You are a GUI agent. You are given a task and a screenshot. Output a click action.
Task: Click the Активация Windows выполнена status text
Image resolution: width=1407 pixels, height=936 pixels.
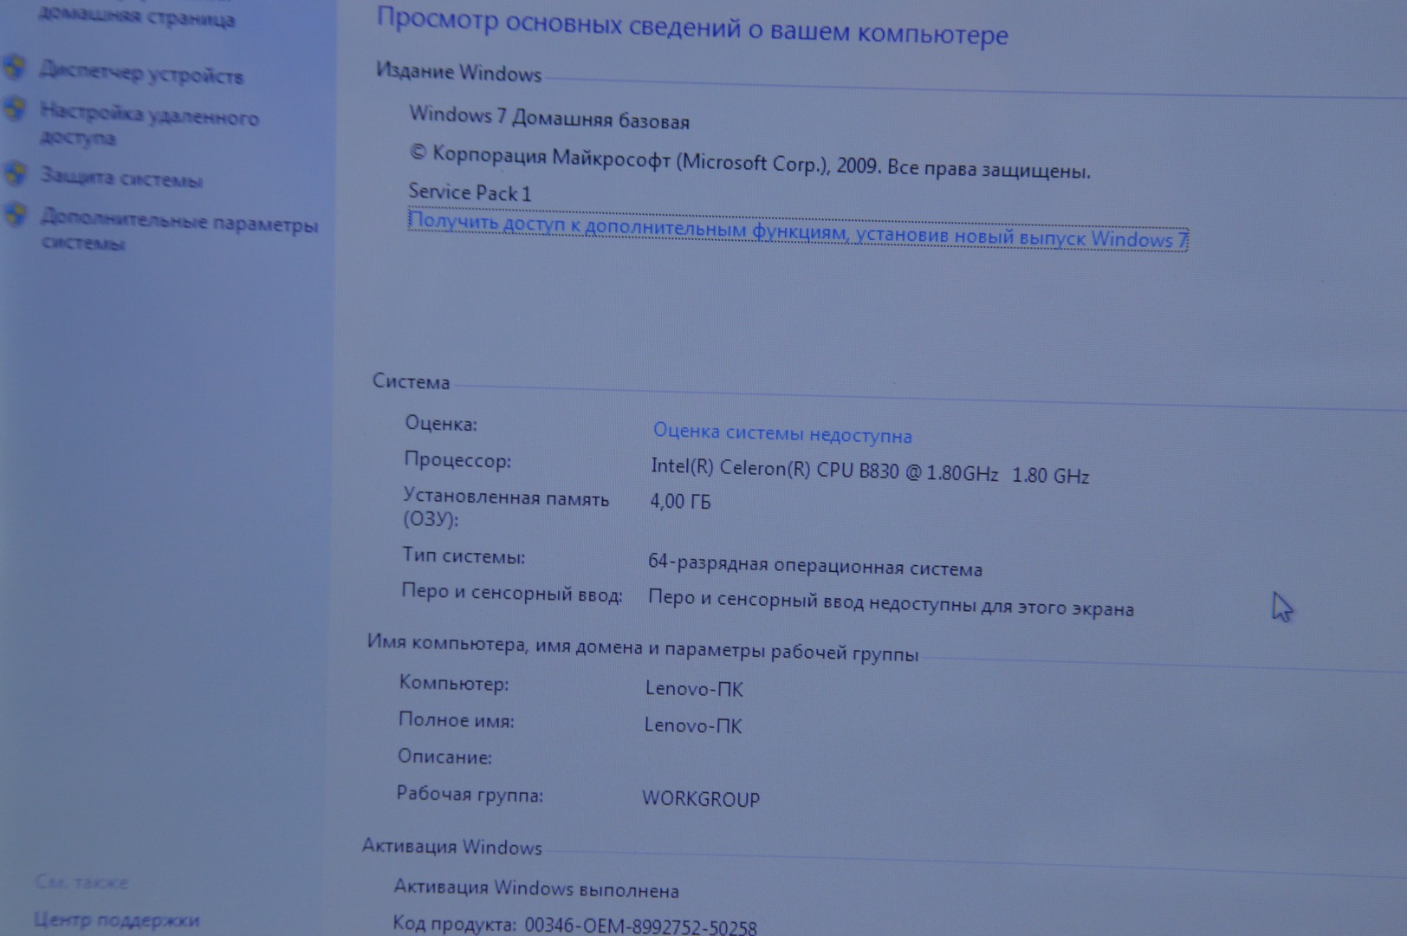click(x=536, y=888)
